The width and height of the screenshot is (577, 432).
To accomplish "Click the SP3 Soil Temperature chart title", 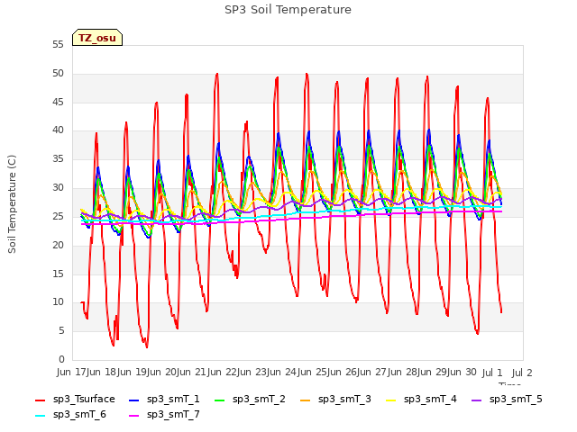I will 288,10.
